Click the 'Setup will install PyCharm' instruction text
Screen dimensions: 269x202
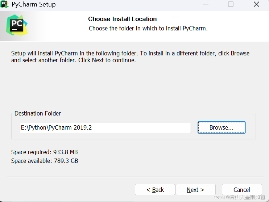pyautogui.click(x=130, y=57)
